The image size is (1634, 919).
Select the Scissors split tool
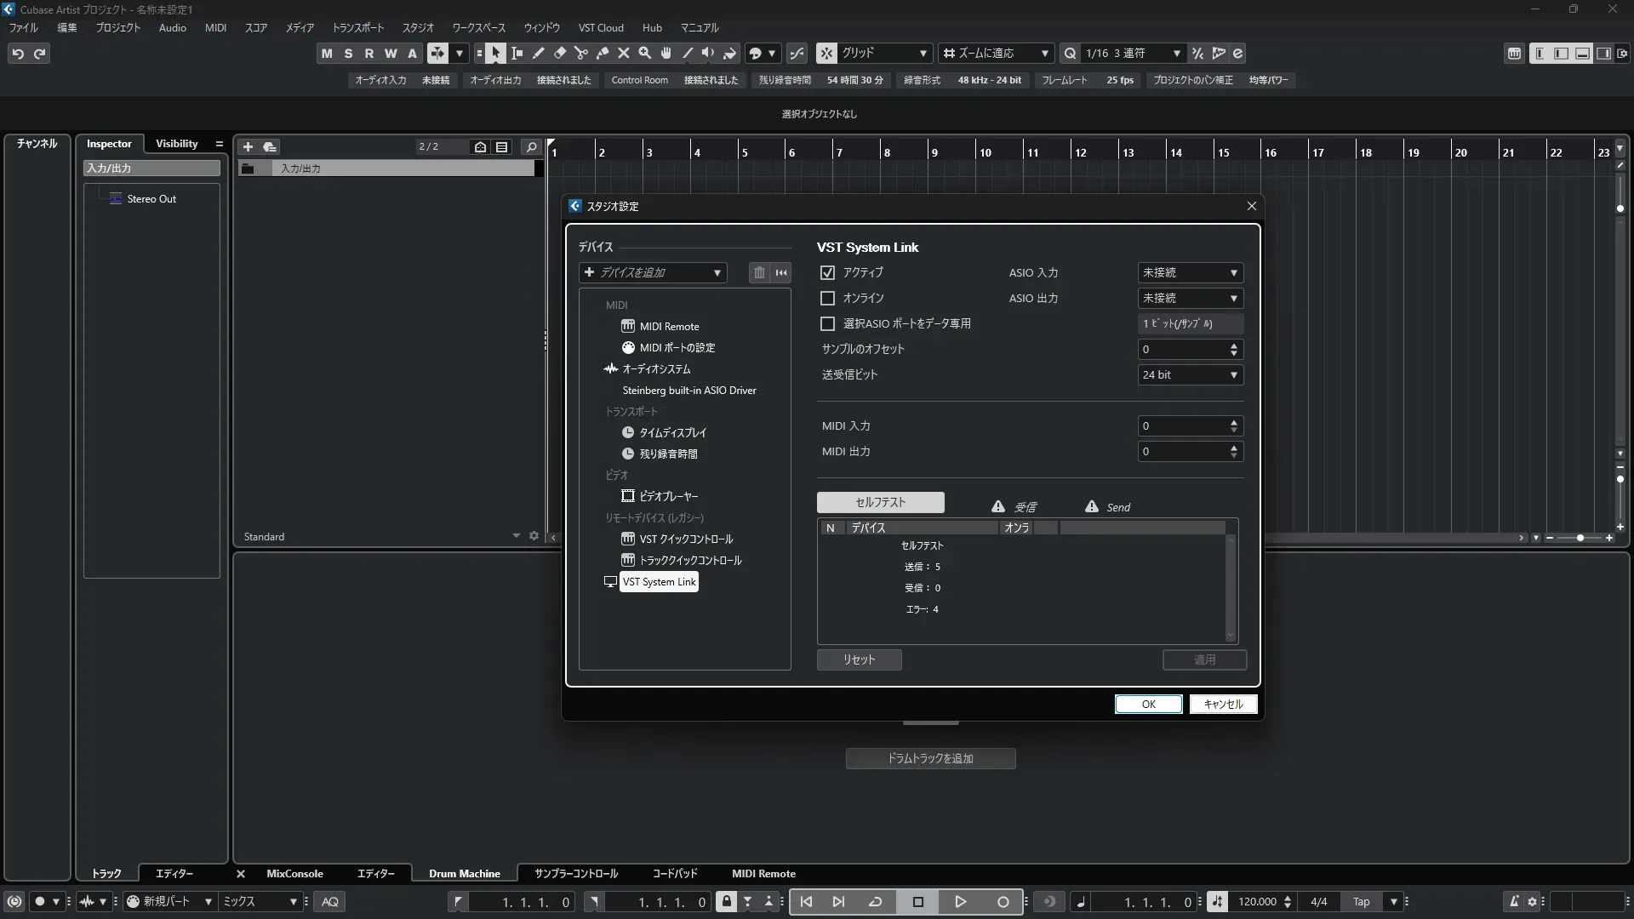click(x=581, y=54)
